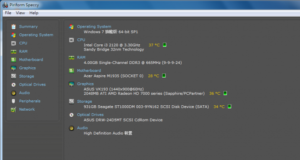
Task: Click the Optical Drives disc icon in sidebar
Action: coord(13,85)
